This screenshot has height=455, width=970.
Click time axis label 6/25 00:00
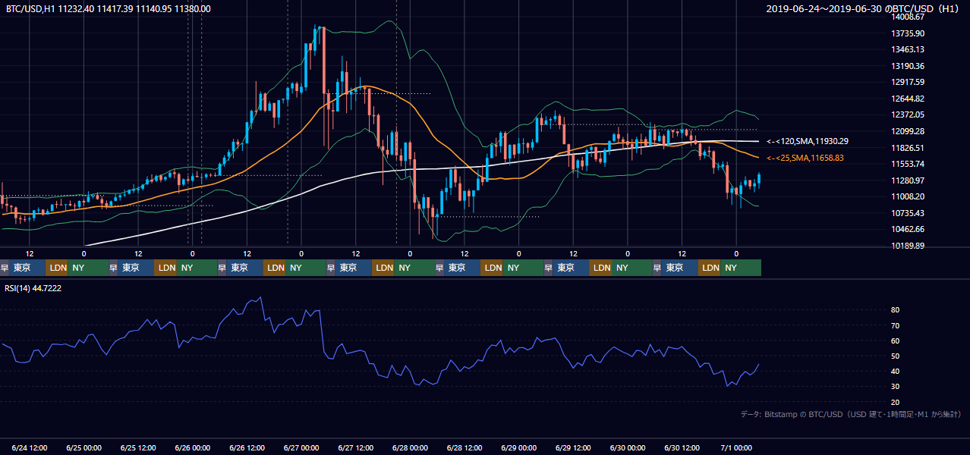click(x=84, y=447)
